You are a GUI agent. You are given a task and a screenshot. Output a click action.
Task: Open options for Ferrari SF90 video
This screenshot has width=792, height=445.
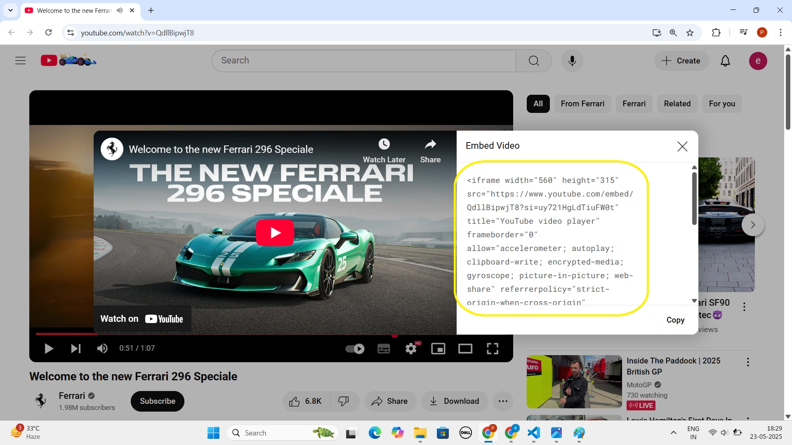click(744, 307)
